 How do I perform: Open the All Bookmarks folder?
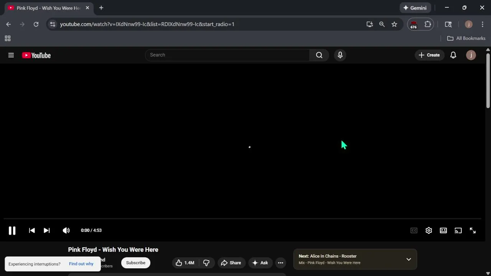pyautogui.click(x=466, y=38)
